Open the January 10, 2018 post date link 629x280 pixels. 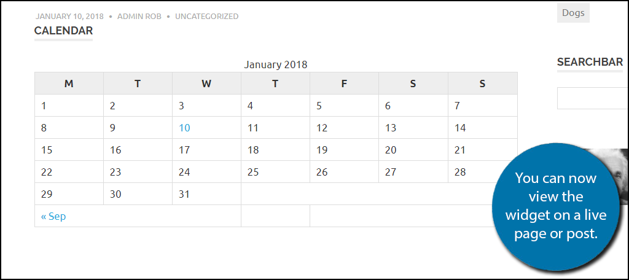coord(69,17)
